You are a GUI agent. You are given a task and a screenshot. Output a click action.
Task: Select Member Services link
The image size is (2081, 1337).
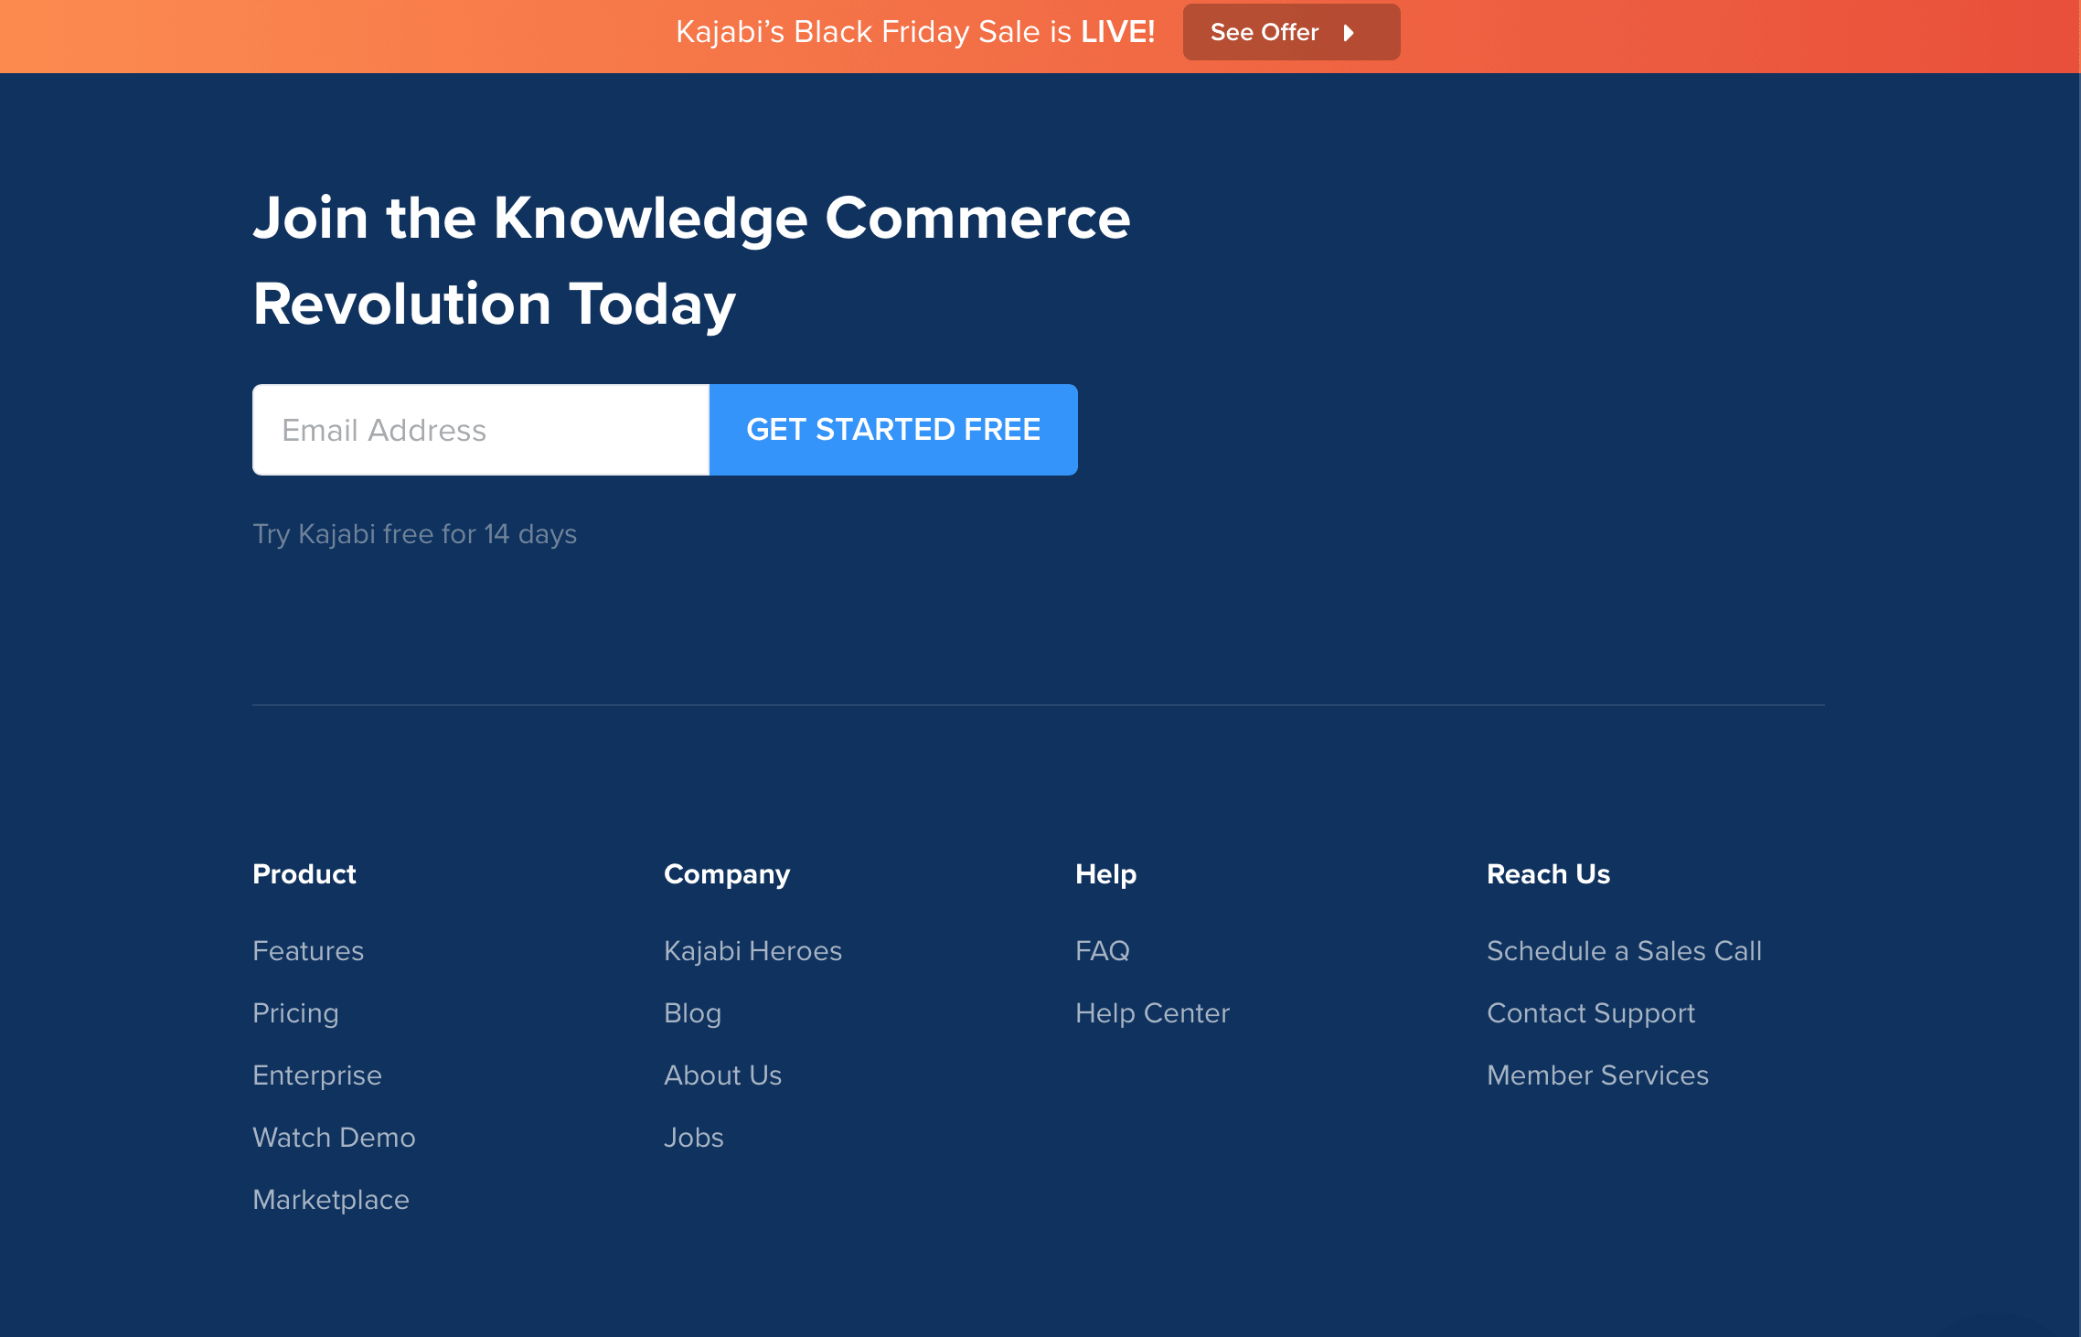click(x=1597, y=1075)
